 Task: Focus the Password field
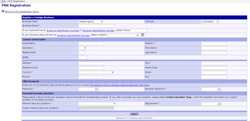click(89, 89)
